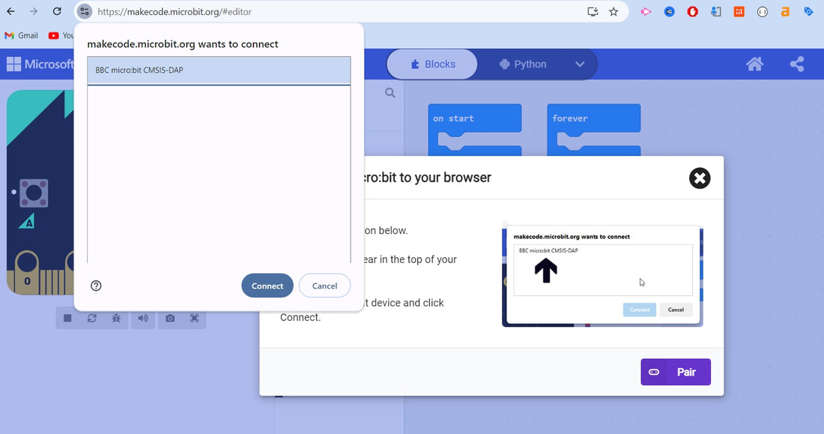This screenshot has height=434, width=824.
Task: Click the pairing instructions preview image
Action: (x=602, y=276)
